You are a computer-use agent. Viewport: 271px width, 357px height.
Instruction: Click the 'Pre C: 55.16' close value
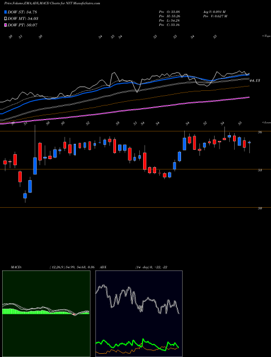(170, 25)
